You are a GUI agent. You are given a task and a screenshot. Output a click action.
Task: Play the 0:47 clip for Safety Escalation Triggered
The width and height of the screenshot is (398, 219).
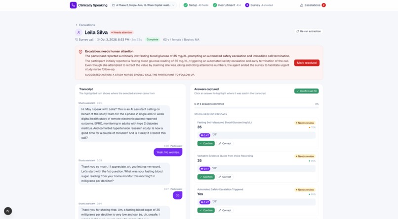tap(204, 202)
